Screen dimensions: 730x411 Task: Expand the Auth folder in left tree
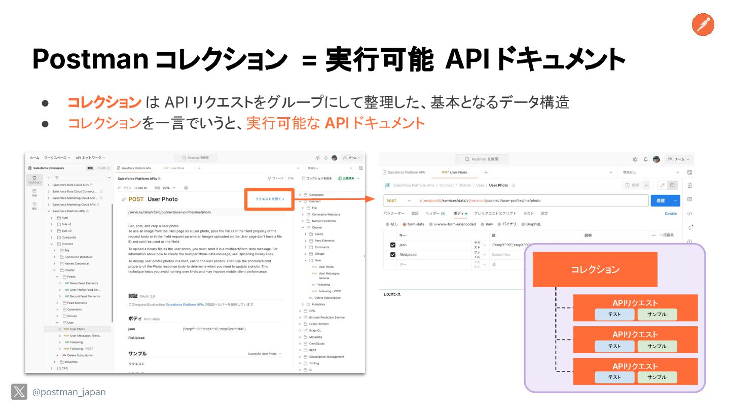(52, 218)
